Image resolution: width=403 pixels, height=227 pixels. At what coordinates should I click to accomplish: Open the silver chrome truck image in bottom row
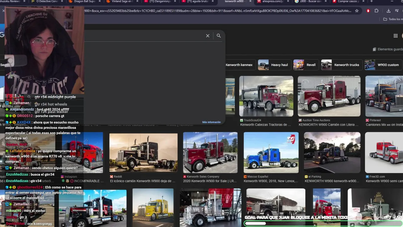click(210, 207)
